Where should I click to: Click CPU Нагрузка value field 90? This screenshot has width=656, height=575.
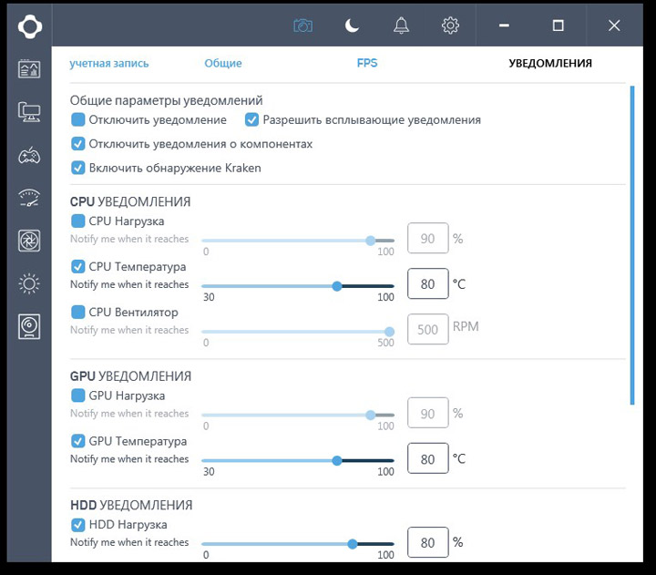point(428,238)
